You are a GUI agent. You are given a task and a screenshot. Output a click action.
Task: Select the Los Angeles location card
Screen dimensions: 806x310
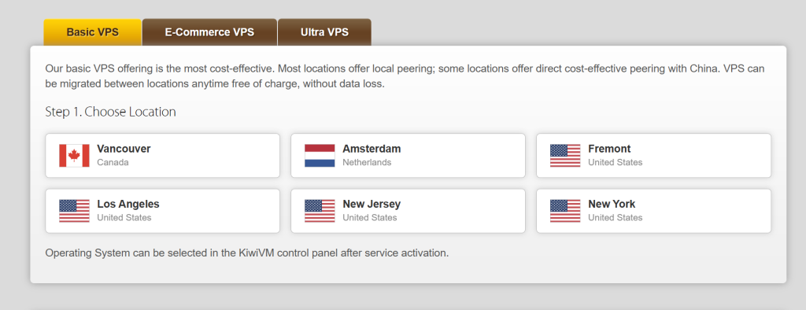[162, 211]
